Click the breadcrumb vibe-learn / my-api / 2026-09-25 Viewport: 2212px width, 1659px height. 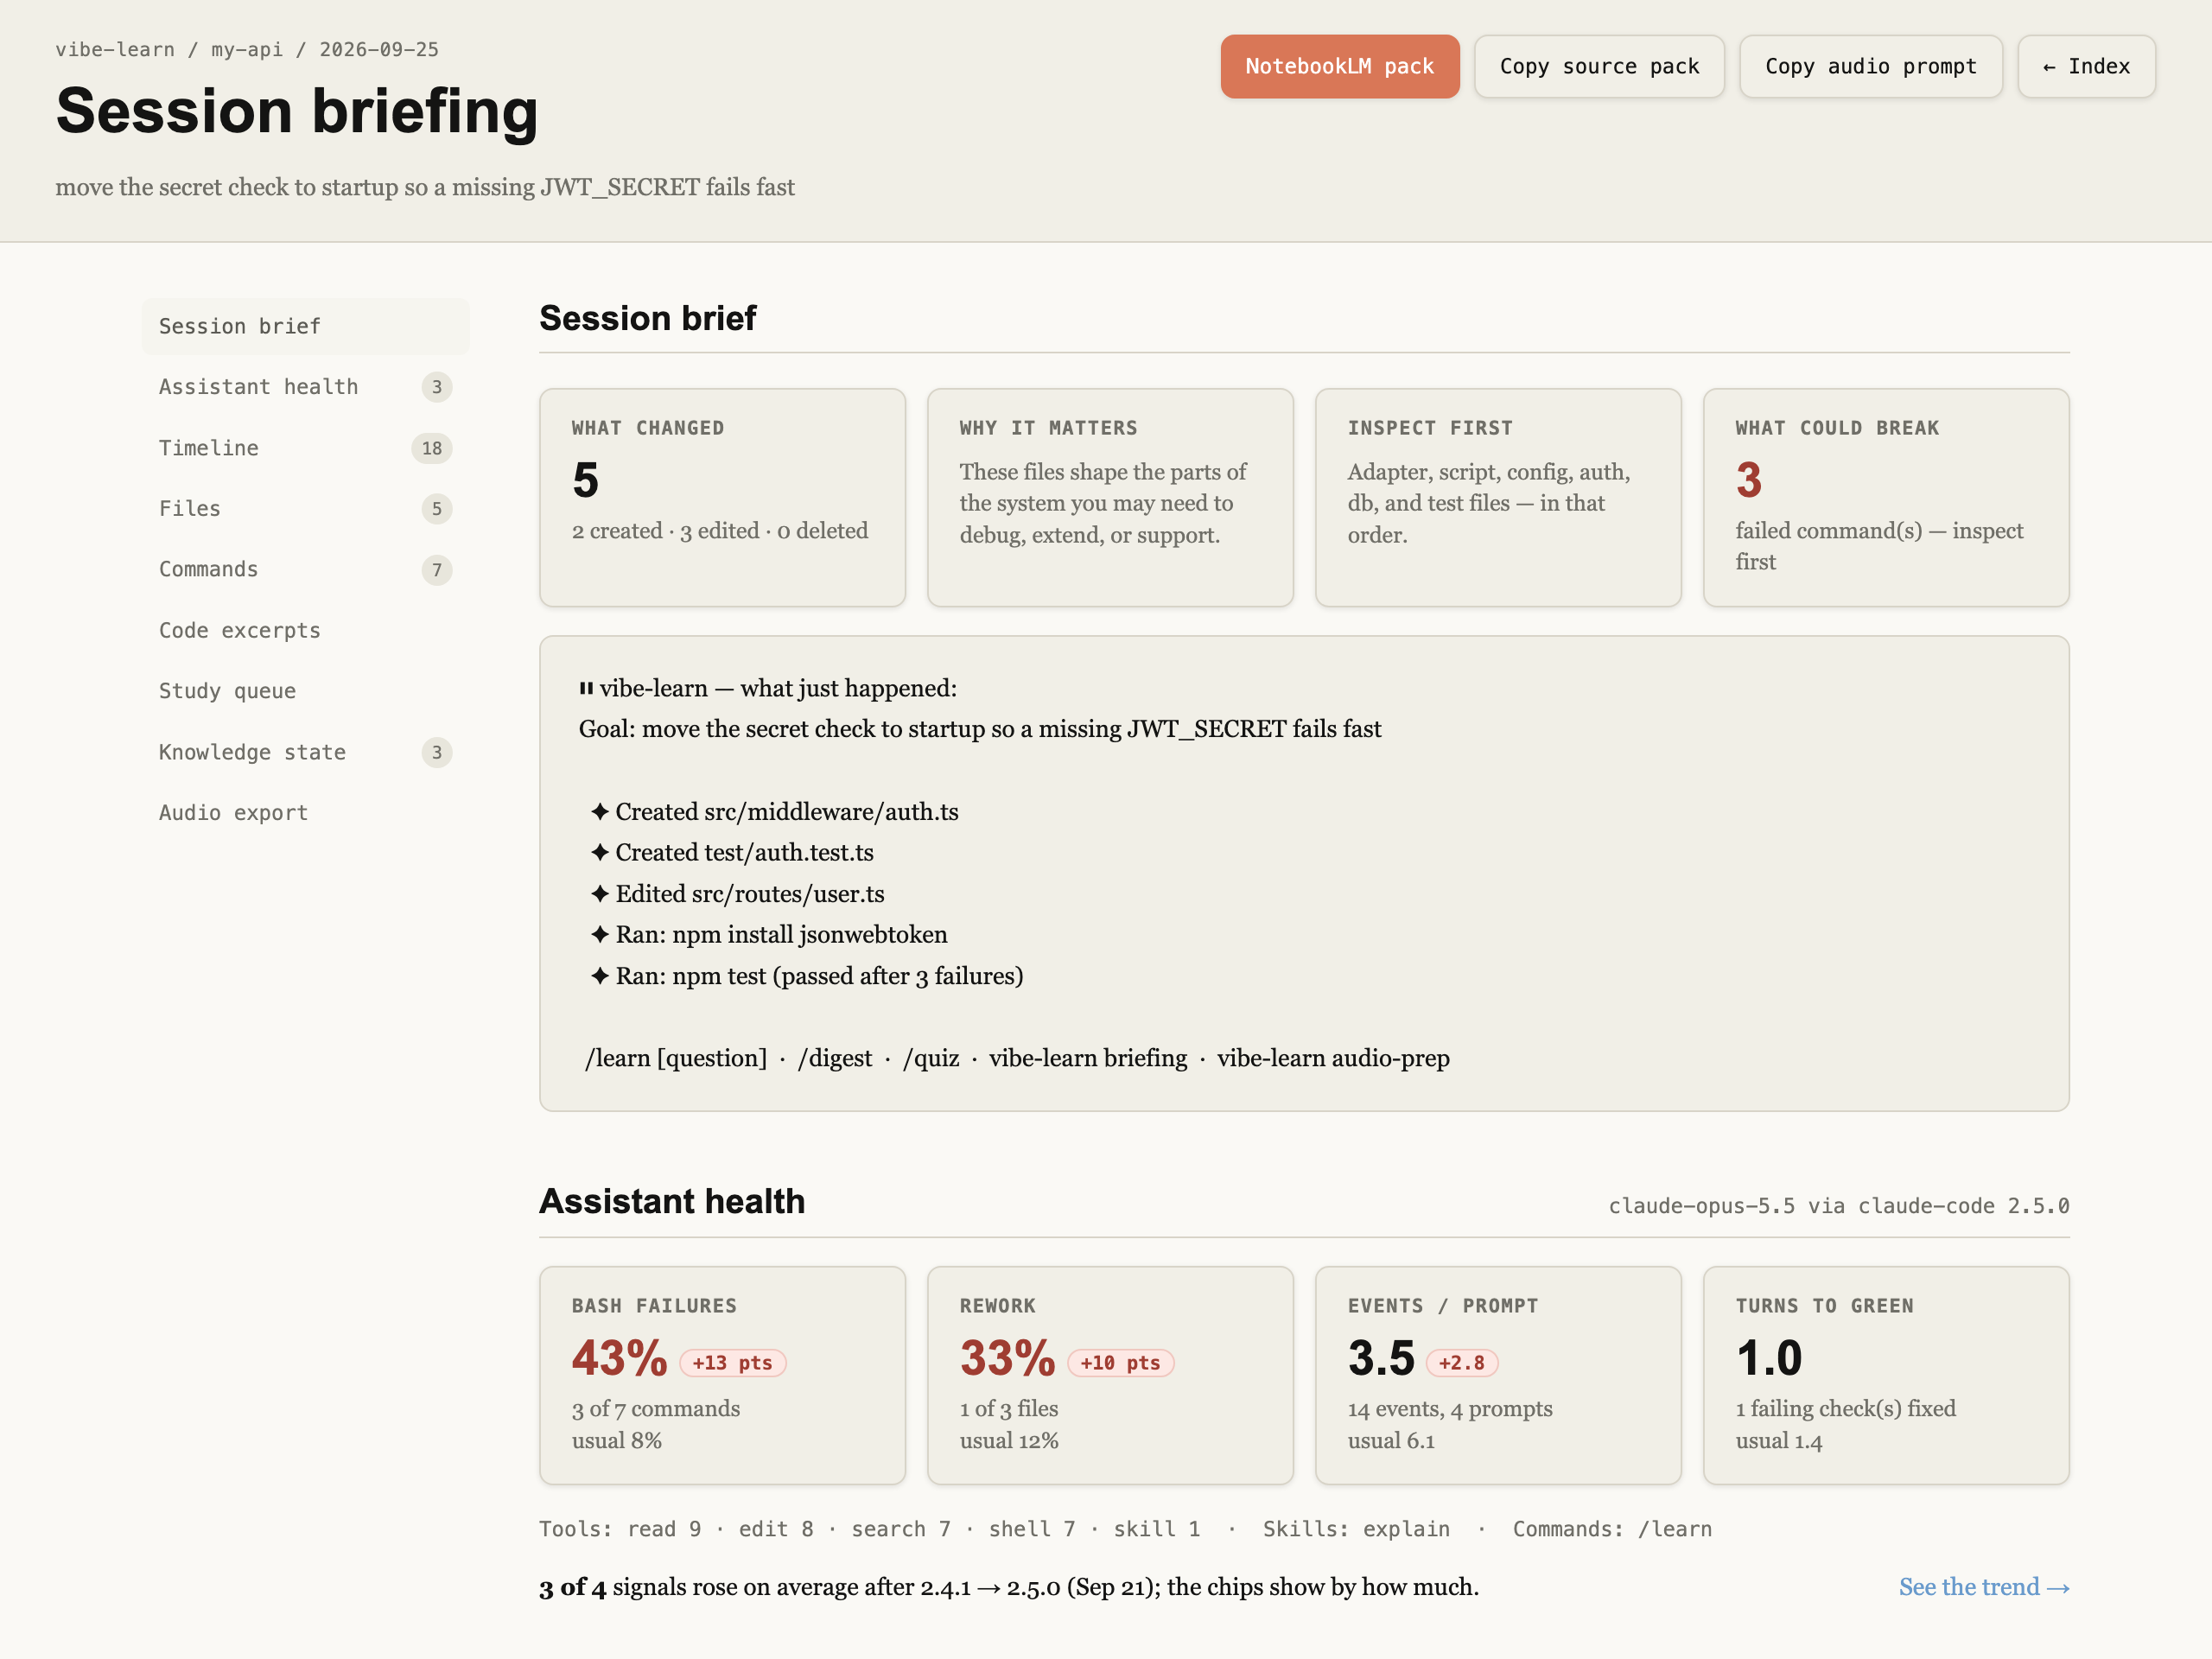[x=247, y=49]
